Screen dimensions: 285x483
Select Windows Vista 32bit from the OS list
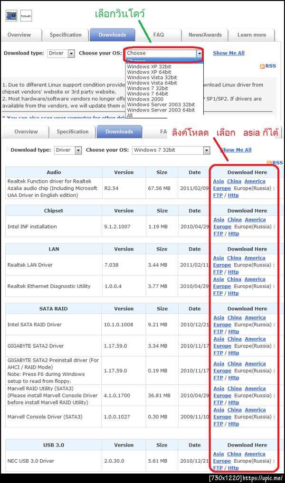coord(152,77)
